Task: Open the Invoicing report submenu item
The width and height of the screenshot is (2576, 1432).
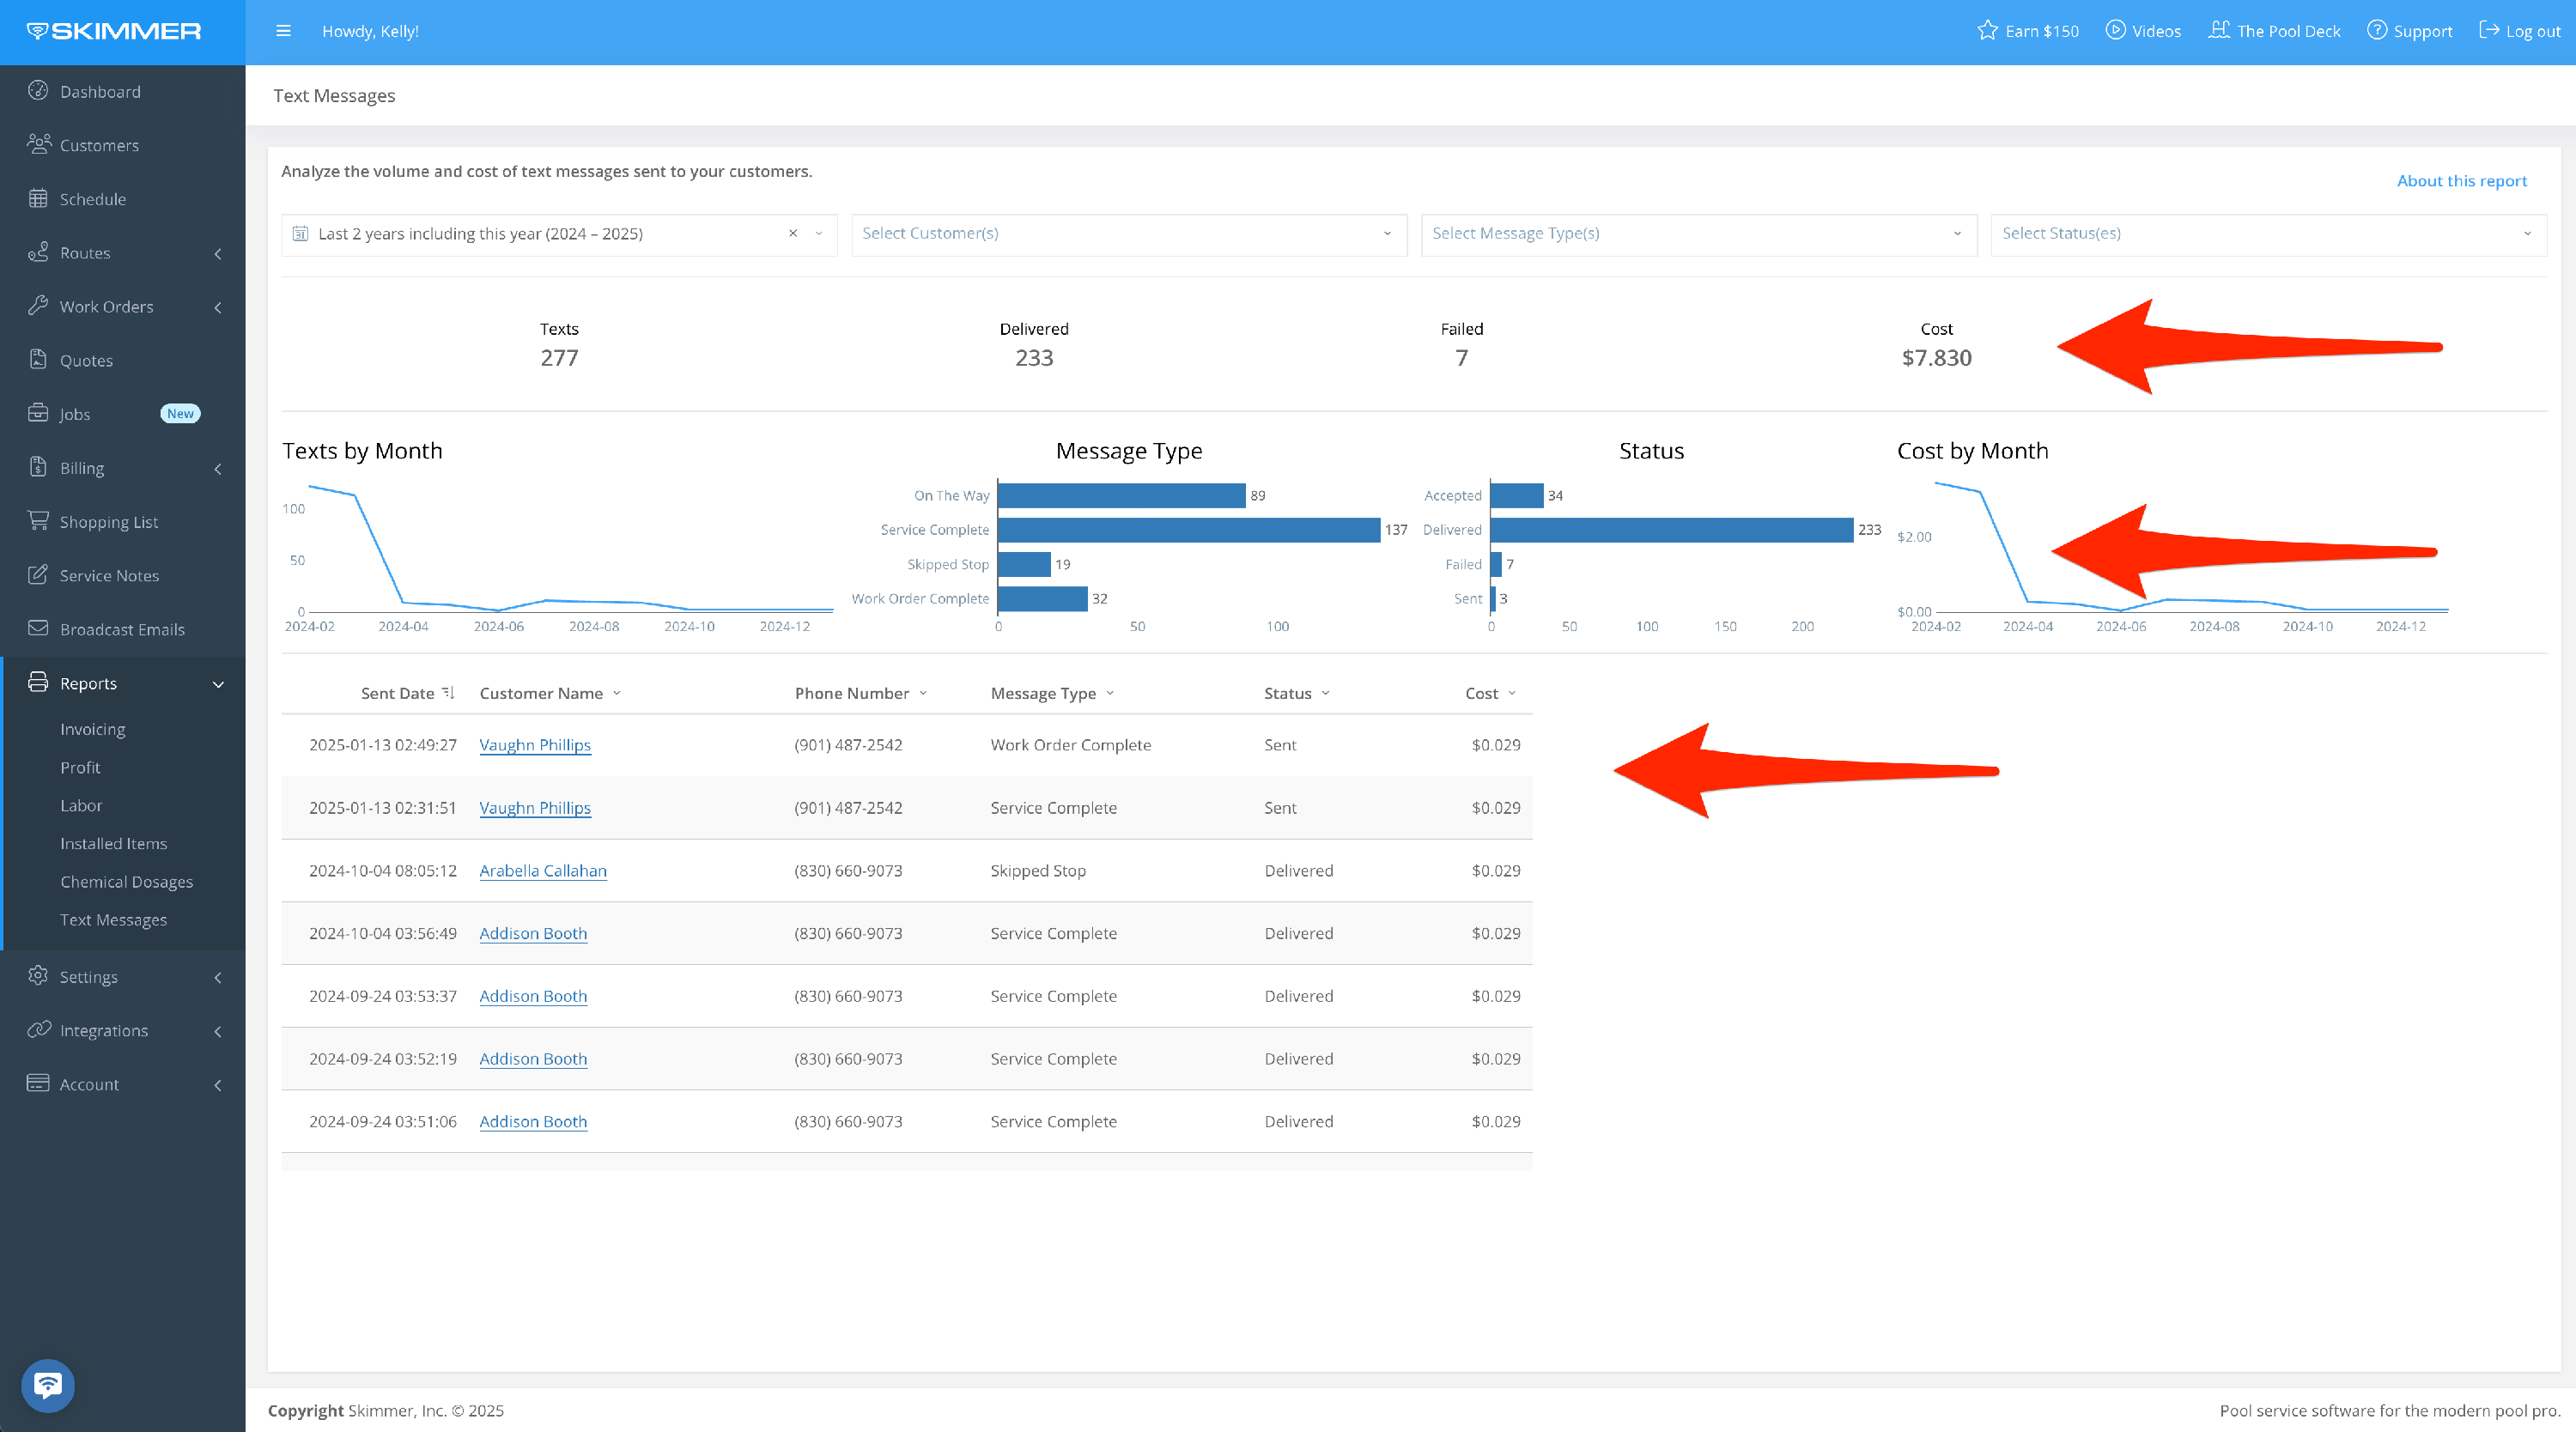Action: point(93,729)
